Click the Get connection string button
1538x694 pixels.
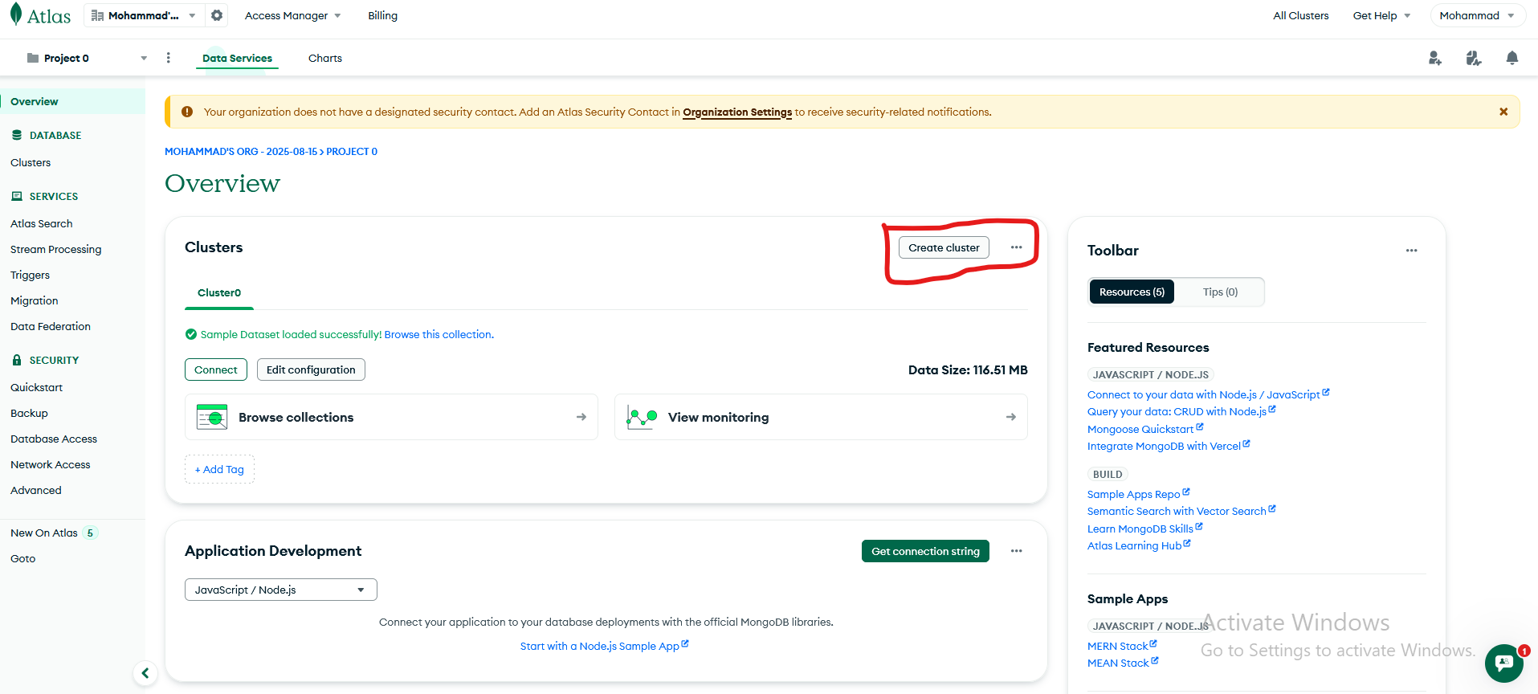(925, 551)
